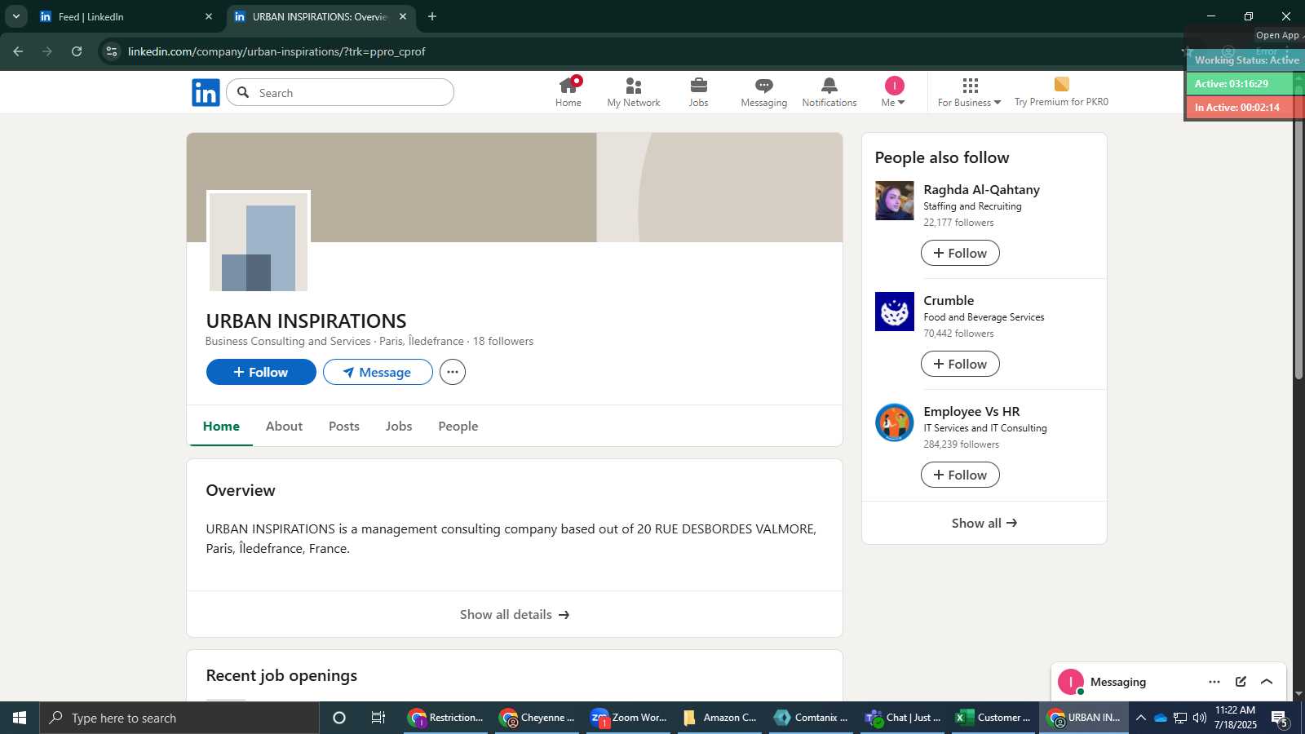Open a new browser tab
Screen dimensions: 1305x734
click(432, 16)
